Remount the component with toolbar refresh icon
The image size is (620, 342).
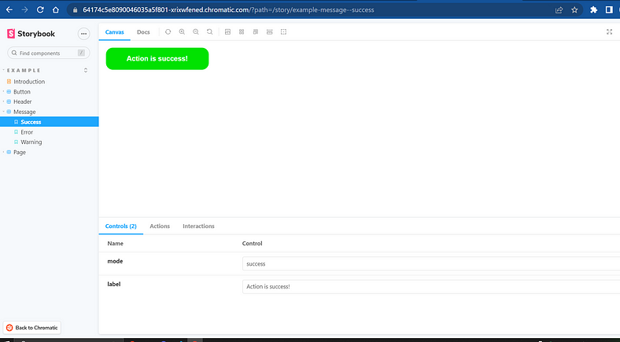pyautogui.click(x=168, y=32)
